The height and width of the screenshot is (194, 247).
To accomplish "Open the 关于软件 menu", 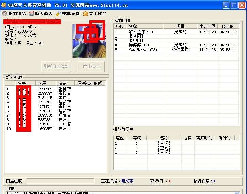I will pyautogui.click(x=94, y=14).
